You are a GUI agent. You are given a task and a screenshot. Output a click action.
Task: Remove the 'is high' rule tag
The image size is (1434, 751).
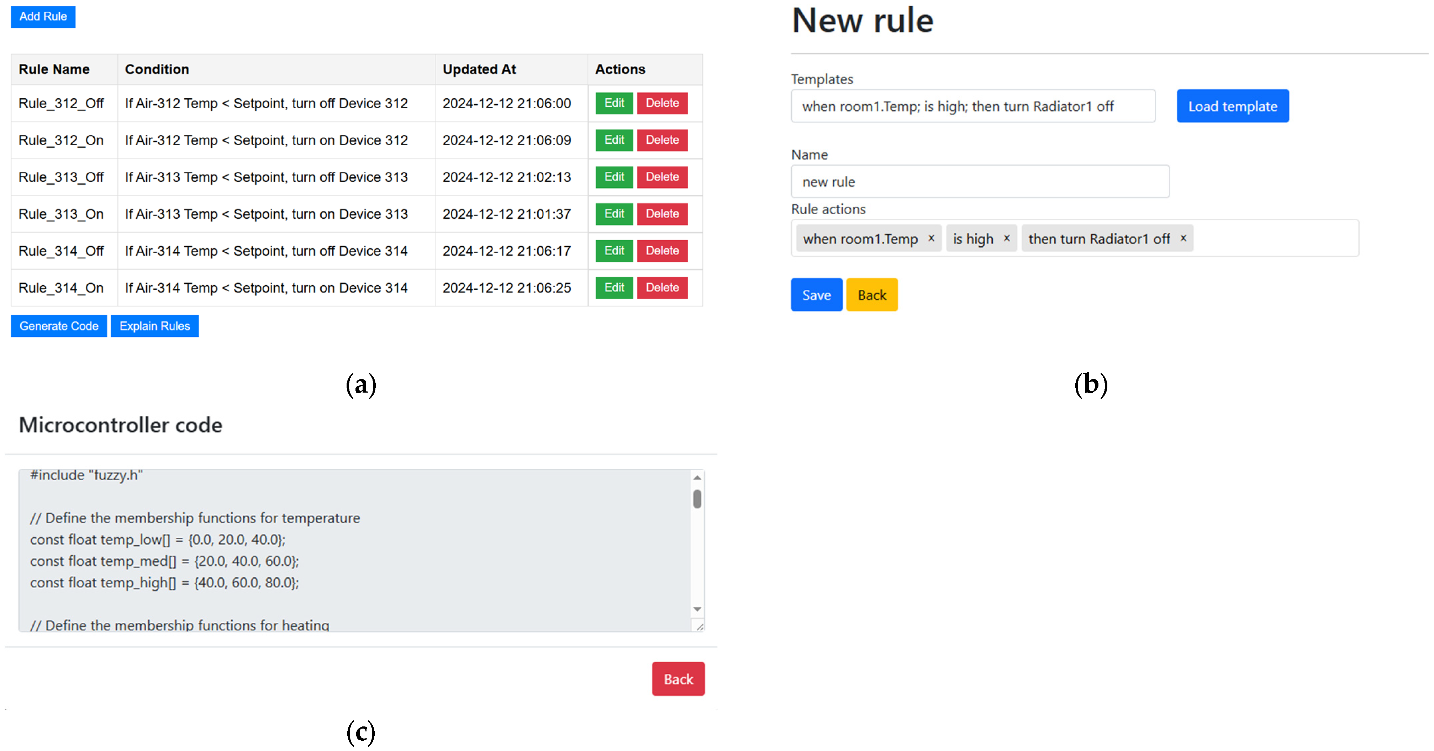click(x=1007, y=238)
